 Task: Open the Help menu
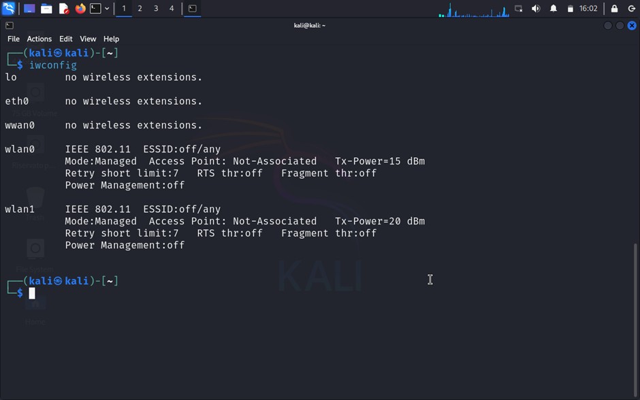(x=111, y=39)
